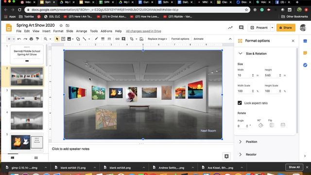Open the Add-ons menu
Screen dimensions: 311x175
point(106,31)
